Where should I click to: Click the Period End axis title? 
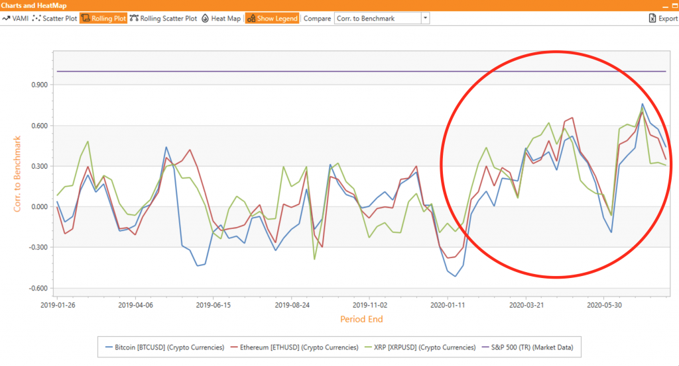pos(361,319)
